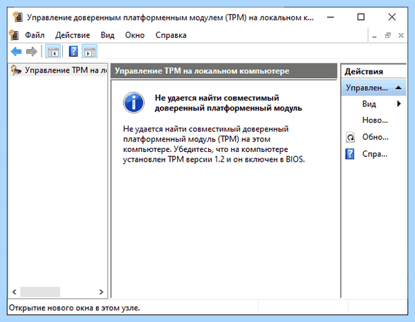
Task: Open the Вид menu
Action: tap(107, 35)
